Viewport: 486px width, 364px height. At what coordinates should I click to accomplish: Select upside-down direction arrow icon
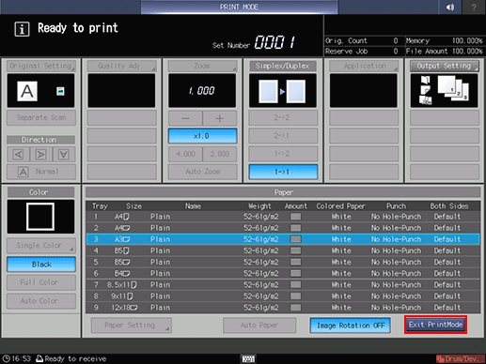click(x=64, y=154)
